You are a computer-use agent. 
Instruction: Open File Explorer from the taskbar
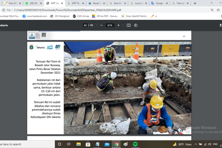78,144
